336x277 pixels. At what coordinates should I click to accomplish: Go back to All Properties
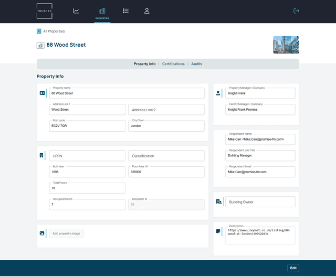pos(54,31)
